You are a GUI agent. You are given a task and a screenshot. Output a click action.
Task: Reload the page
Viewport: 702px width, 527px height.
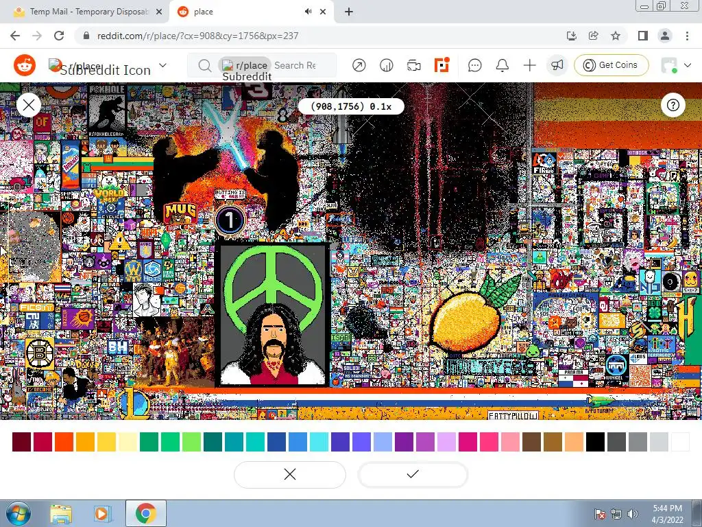(59, 36)
